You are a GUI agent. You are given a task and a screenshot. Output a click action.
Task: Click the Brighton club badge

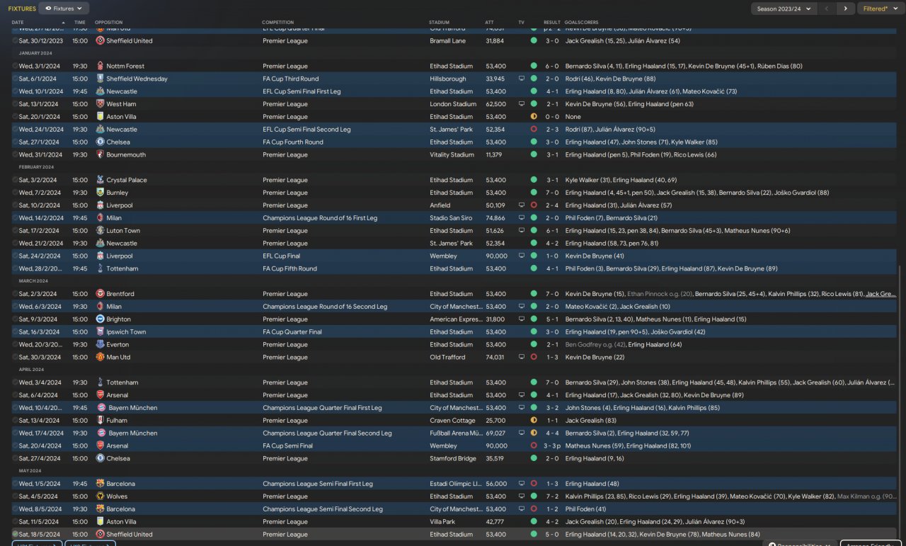point(100,319)
